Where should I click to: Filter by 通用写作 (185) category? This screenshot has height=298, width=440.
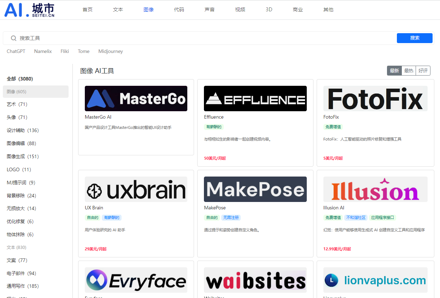pyautogui.click(x=23, y=286)
